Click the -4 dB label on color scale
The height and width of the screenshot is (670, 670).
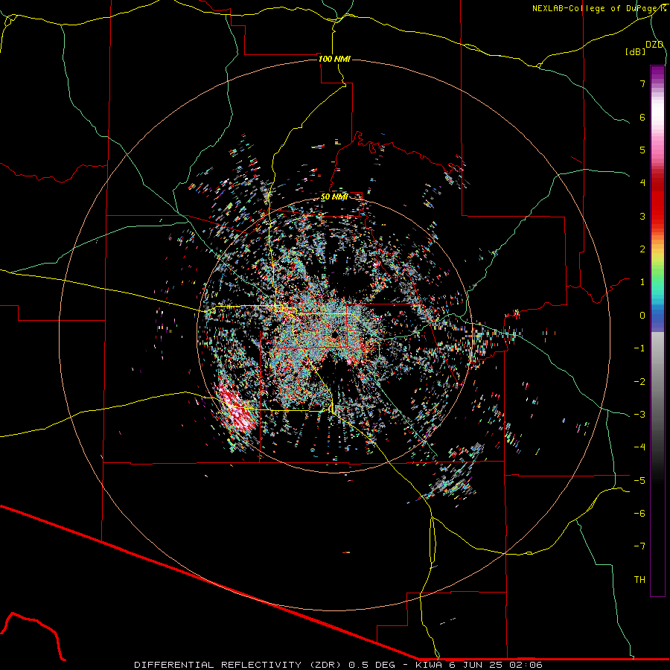point(639,447)
